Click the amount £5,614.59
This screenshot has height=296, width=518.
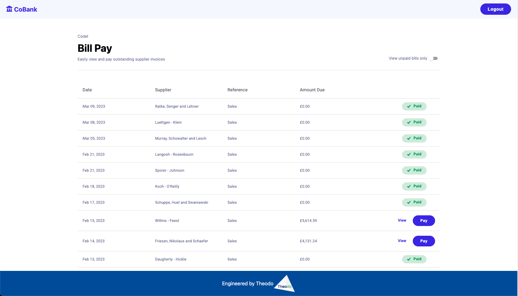coord(308,221)
